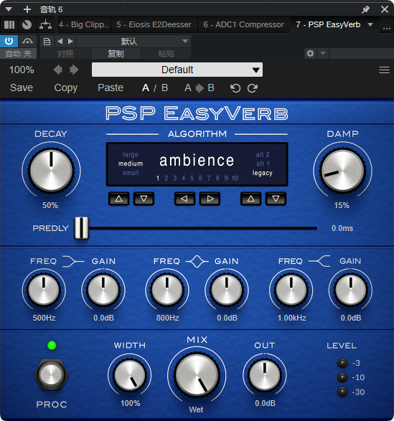The height and width of the screenshot is (421, 394).
Task: Click the OUT knob
Action: pyautogui.click(x=265, y=375)
